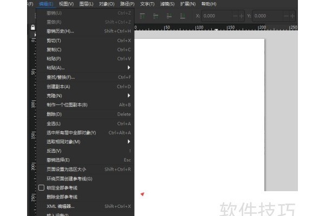Open the 视图(V) menu
This screenshot has width=325, height=216.
66,4
